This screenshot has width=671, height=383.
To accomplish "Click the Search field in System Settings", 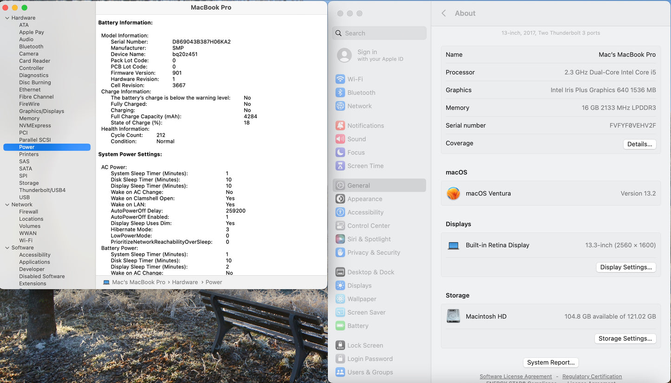I will pos(379,33).
